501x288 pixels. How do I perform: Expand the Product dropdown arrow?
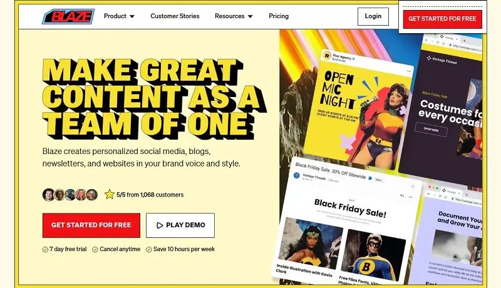point(132,17)
